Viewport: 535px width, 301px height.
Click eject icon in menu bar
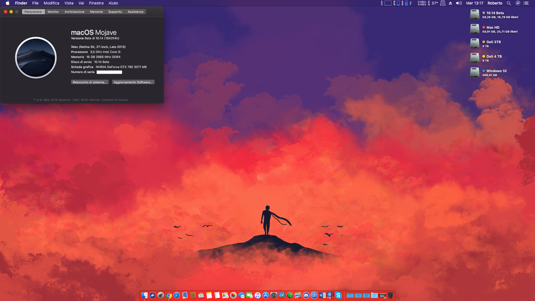pyautogui.click(x=450, y=3)
